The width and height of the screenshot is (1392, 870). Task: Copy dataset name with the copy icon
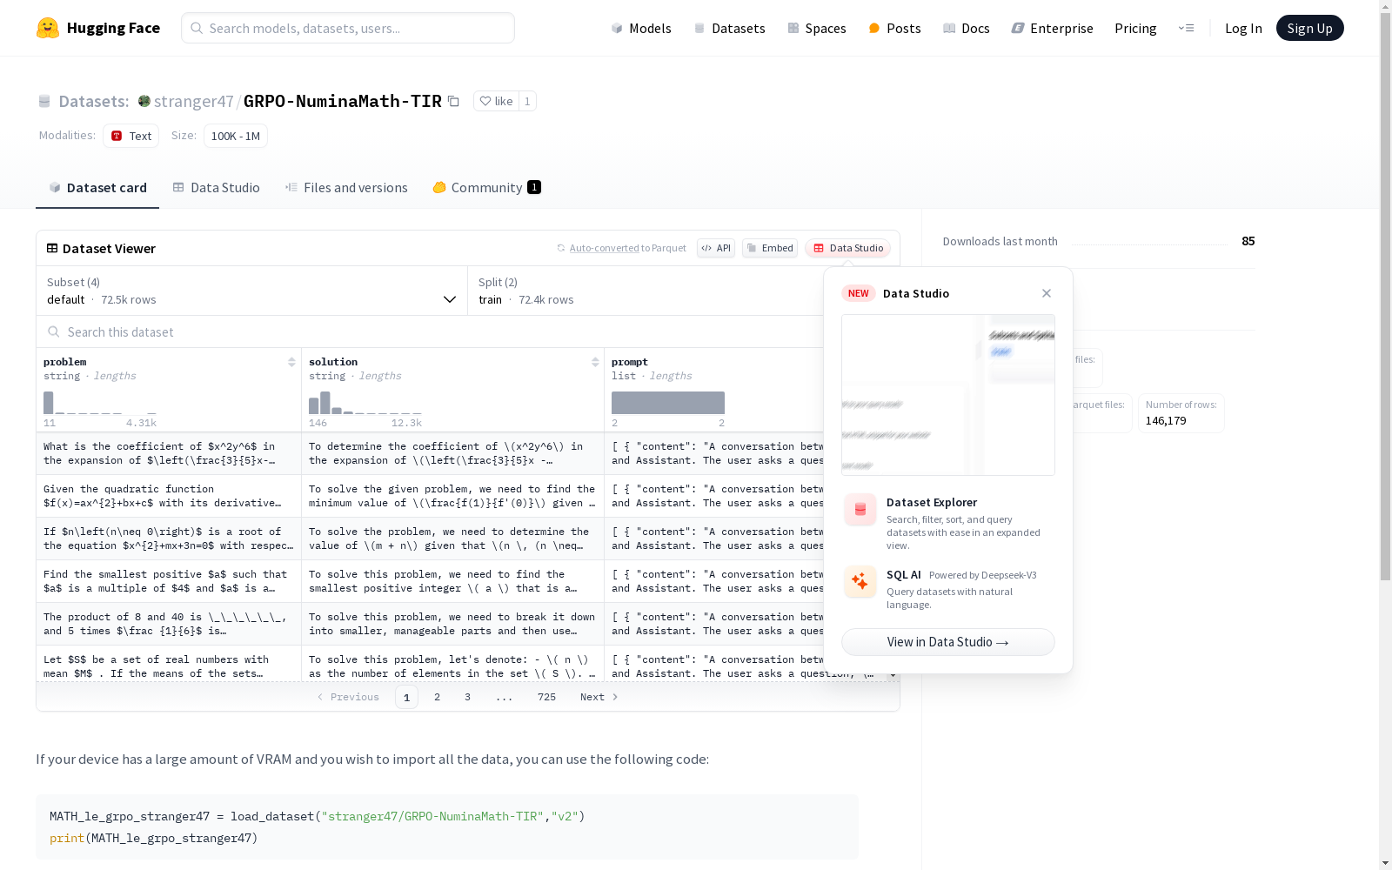point(453,101)
